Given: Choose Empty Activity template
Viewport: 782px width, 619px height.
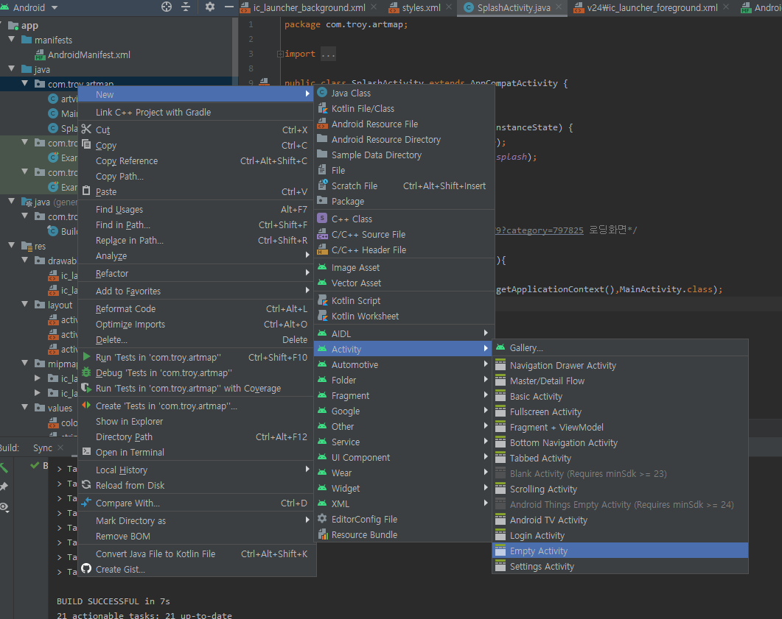Looking at the screenshot, I should coord(620,551).
